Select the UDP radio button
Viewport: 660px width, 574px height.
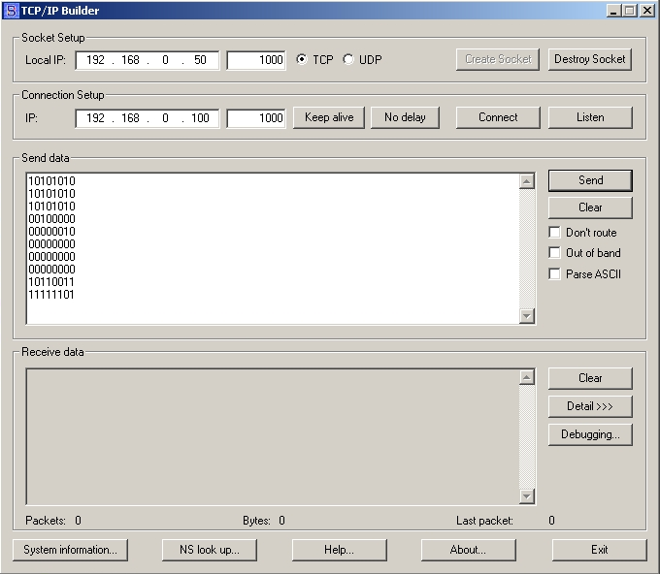point(348,59)
